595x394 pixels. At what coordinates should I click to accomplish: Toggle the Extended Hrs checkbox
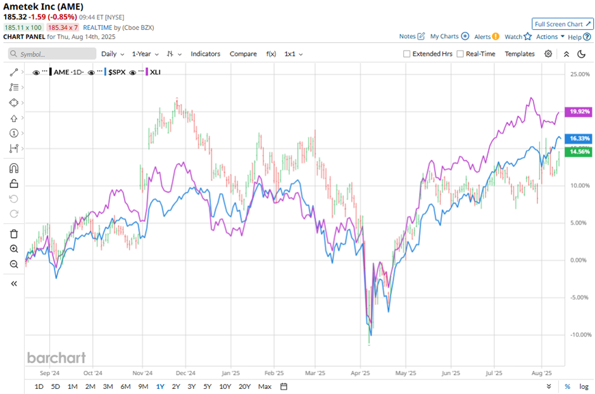(406, 54)
